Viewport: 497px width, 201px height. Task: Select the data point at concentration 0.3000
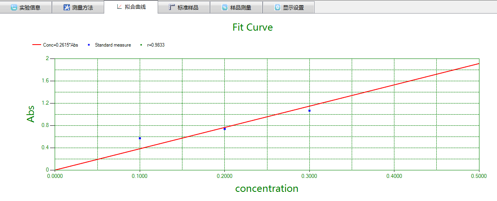309,111
